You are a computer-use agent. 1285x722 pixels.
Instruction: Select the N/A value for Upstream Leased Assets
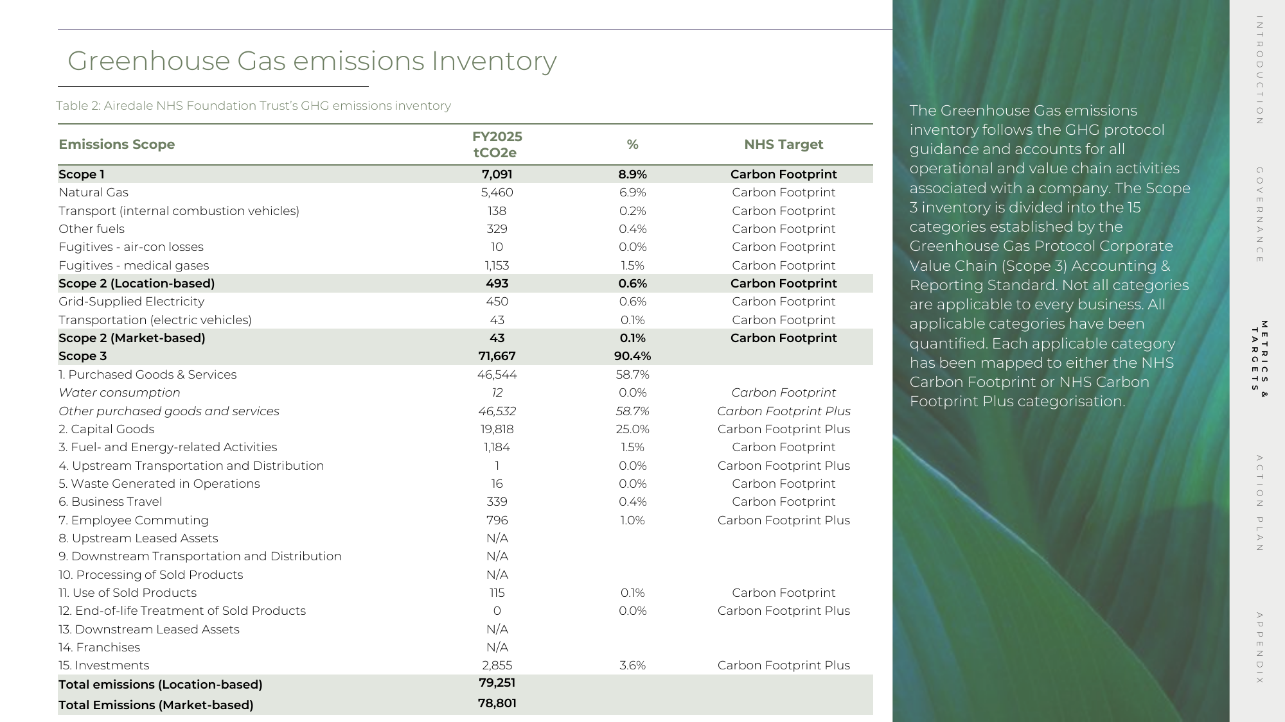497,538
